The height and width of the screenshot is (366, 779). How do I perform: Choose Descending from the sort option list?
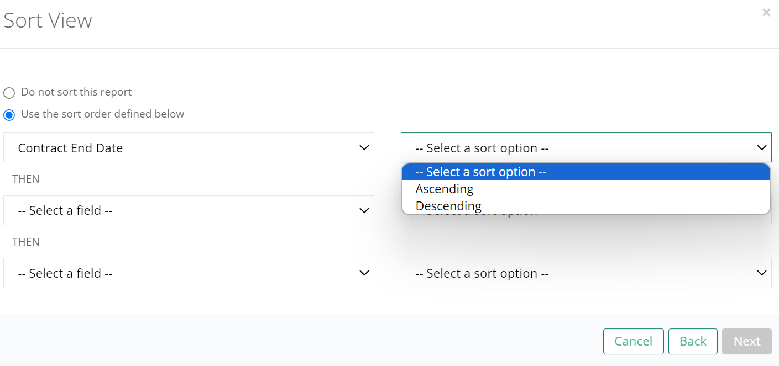tap(448, 206)
